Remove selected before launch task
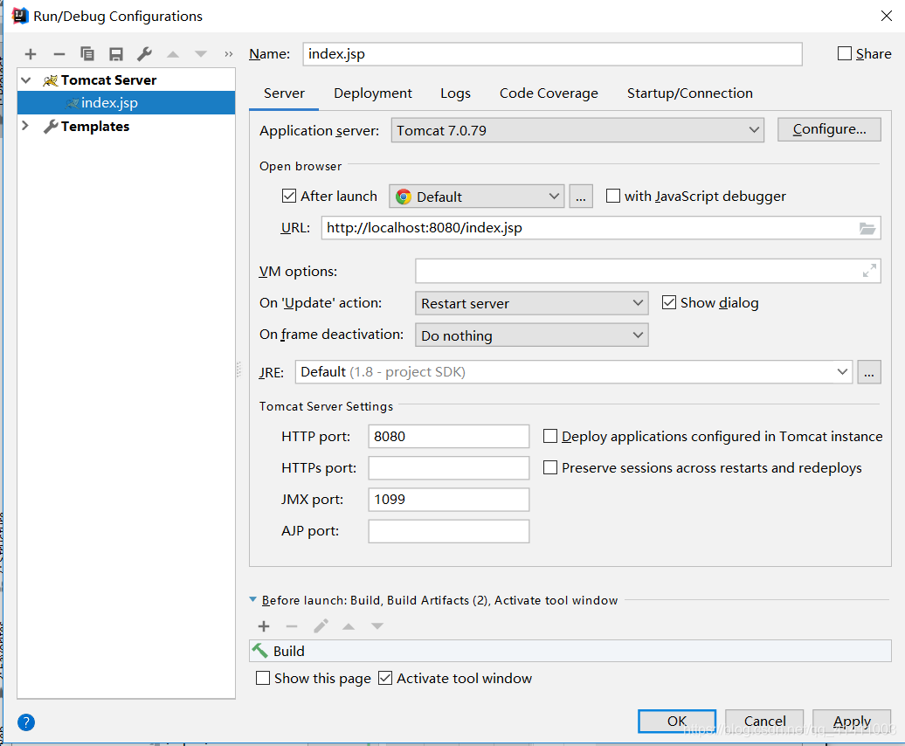The width and height of the screenshot is (905, 746). coord(292,626)
